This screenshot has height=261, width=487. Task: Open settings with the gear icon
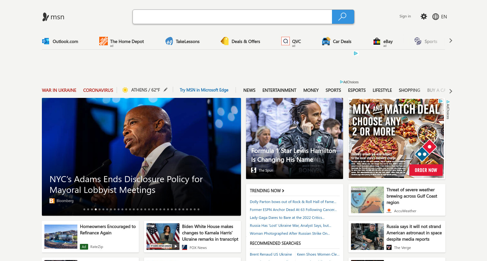tap(424, 16)
